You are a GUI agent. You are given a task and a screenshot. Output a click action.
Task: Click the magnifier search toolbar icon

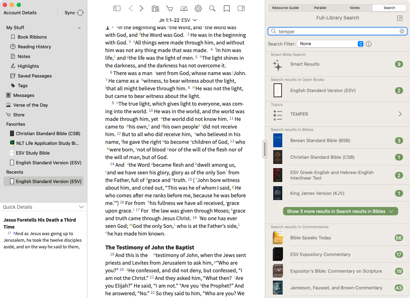click(212, 8)
